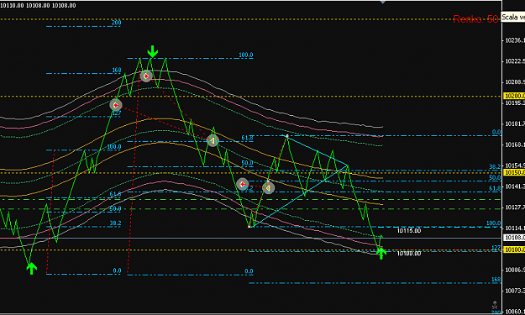
Task: Click the 10222.5 value on the price scale
Action: [515, 61]
